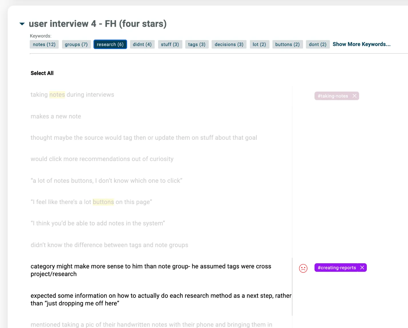Click the #creating-reports purple tag

pos(337,268)
